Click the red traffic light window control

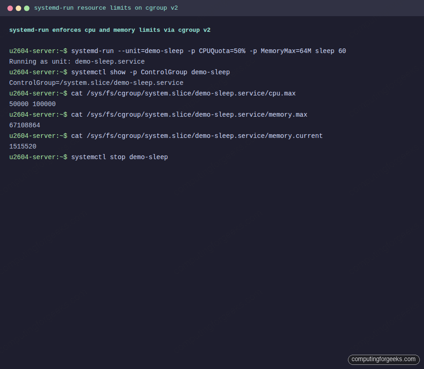(11, 8)
